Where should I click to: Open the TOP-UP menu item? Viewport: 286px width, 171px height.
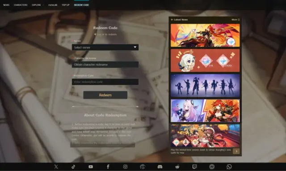[66, 5]
